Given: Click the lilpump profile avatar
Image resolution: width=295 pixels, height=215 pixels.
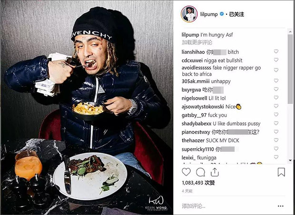Looking at the screenshot, I should tap(189, 14).
